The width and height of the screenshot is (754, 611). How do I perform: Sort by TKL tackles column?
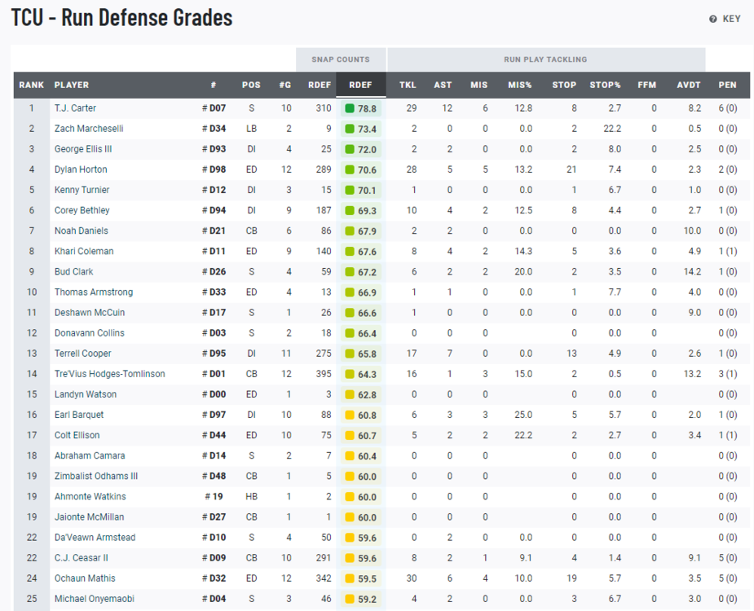coord(408,85)
